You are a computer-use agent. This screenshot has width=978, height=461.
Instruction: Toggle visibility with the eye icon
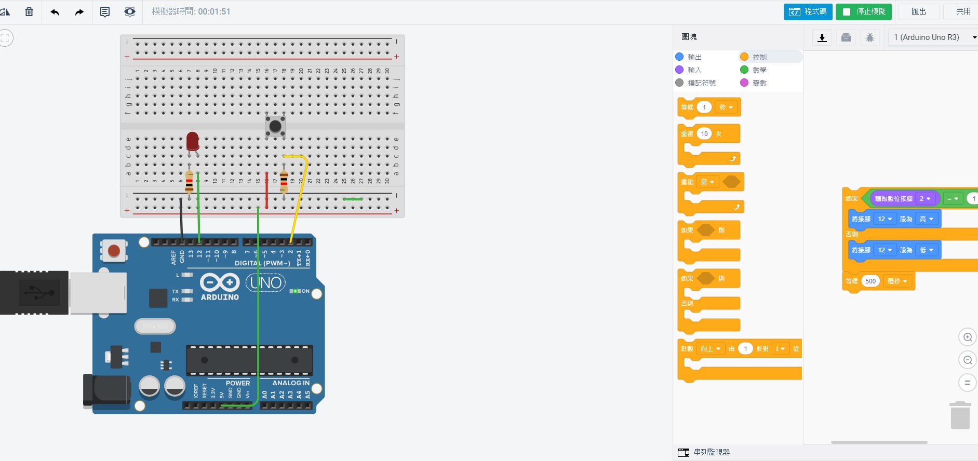(x=129, y=11)
